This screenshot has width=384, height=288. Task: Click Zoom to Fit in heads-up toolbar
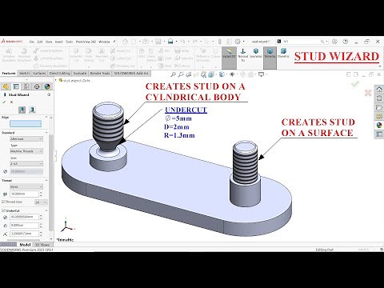click(x=173, y=74)
